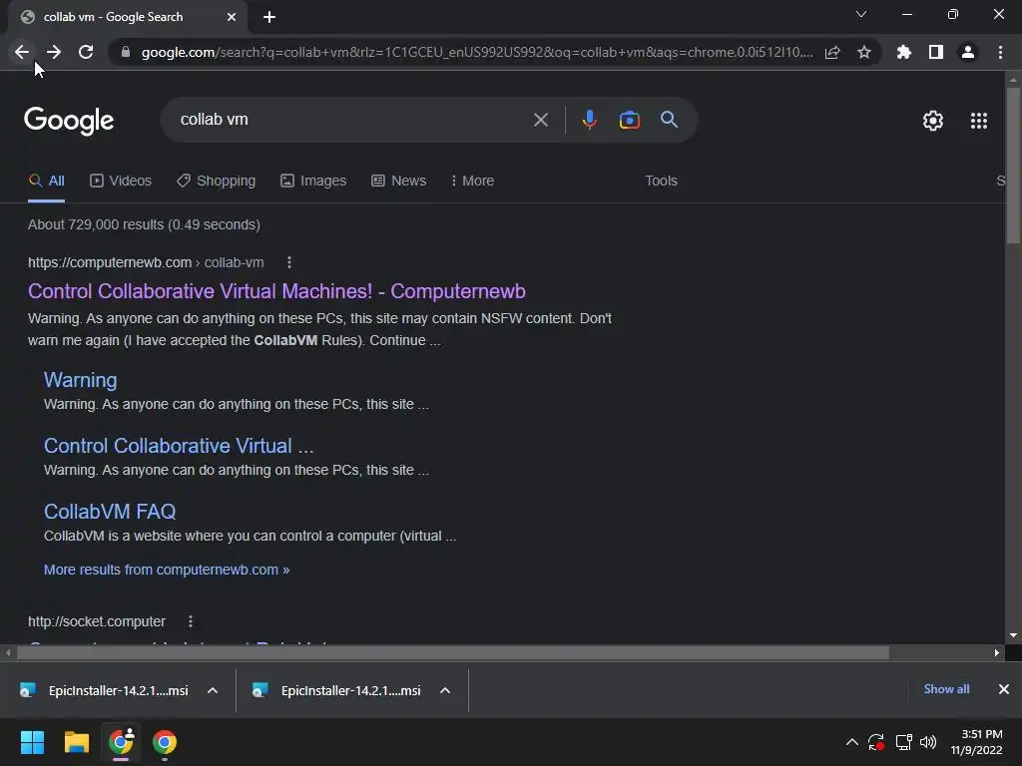Viewport: 1022px width, 766px height.
Task: Open volume control tray icon
Action: pyautogui.click(x=928, y=742)
